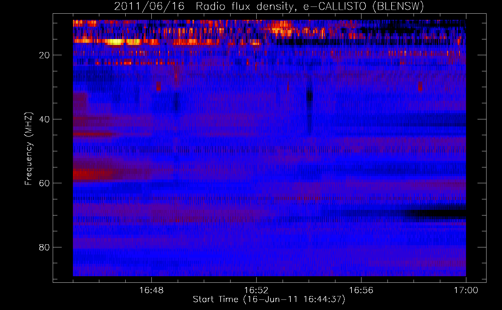Click the '16:56' time tick label
Screen dimensions: 502x310
[x=361, y=290]
